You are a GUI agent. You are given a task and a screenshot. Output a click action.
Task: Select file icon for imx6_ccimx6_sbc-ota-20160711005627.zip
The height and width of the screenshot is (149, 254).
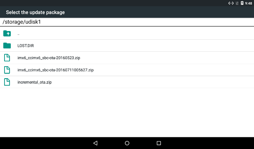point(7,70)
